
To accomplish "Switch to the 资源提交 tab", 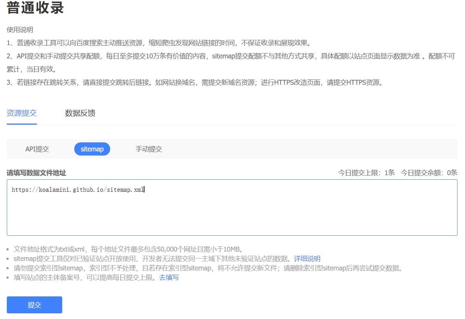I will point(21,113).
